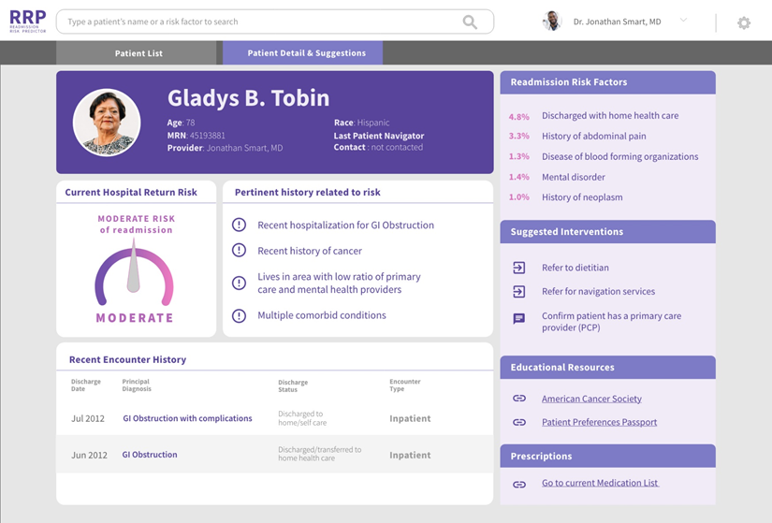Click the Provider Jonathan Smart, MD field
Screen dimensions: 772x523
225,148
